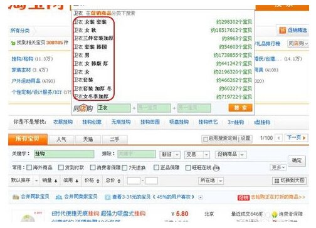The width and height of the screenshot is (316, 228).
Task: Click the 同店购 second item field
Action: point(154,108)
